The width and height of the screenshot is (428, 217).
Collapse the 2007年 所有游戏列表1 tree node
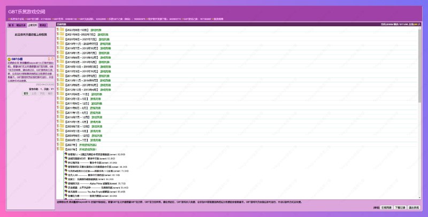point(58,150)
